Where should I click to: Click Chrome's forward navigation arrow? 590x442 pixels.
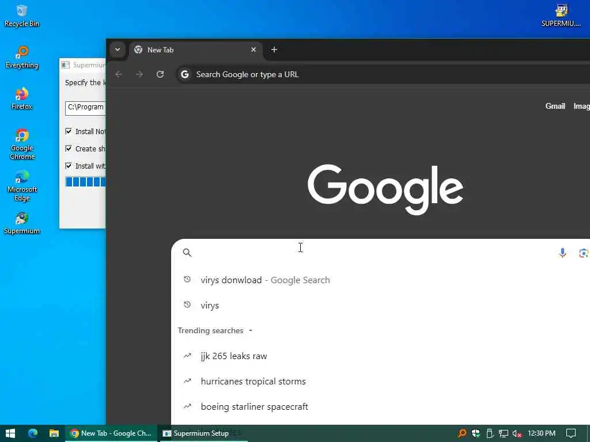(139, 74)
